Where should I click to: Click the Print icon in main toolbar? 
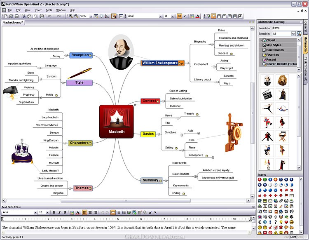(42, 16)
